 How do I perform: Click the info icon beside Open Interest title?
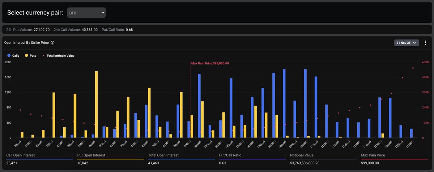point(52,43)
